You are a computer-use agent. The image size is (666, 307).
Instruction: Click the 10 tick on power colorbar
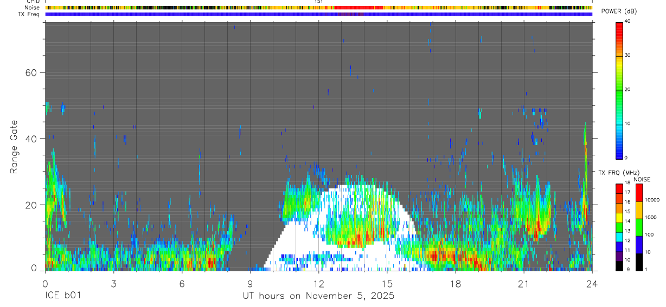pos(627,123)
